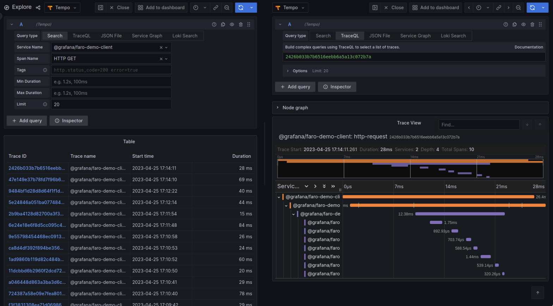This screenshot has height=306, width=553.
Task: Toggle visibility of left query A
Action: pos(232,24)
